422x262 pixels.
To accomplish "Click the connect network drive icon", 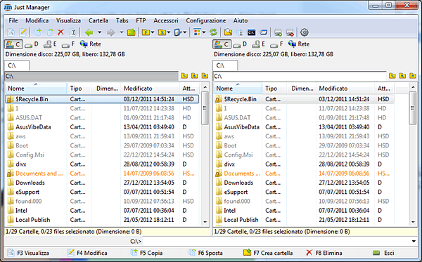I will (278, 32).
